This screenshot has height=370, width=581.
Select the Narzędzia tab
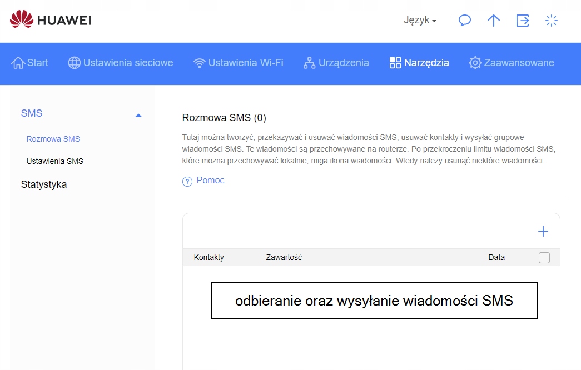click(419, 63)
